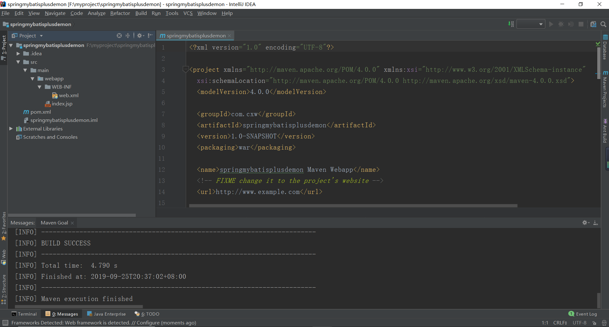Open the run configuration dropdown
This screenshot has width=609, height=327.
(x=531, y=24)
